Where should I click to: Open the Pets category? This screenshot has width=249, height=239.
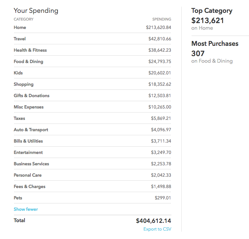click(x=18, y=198)
